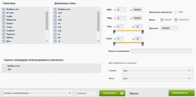Click the Доменные зоны scroll-down arrow
The image size is (196, 97).
(x=98, y=41)
